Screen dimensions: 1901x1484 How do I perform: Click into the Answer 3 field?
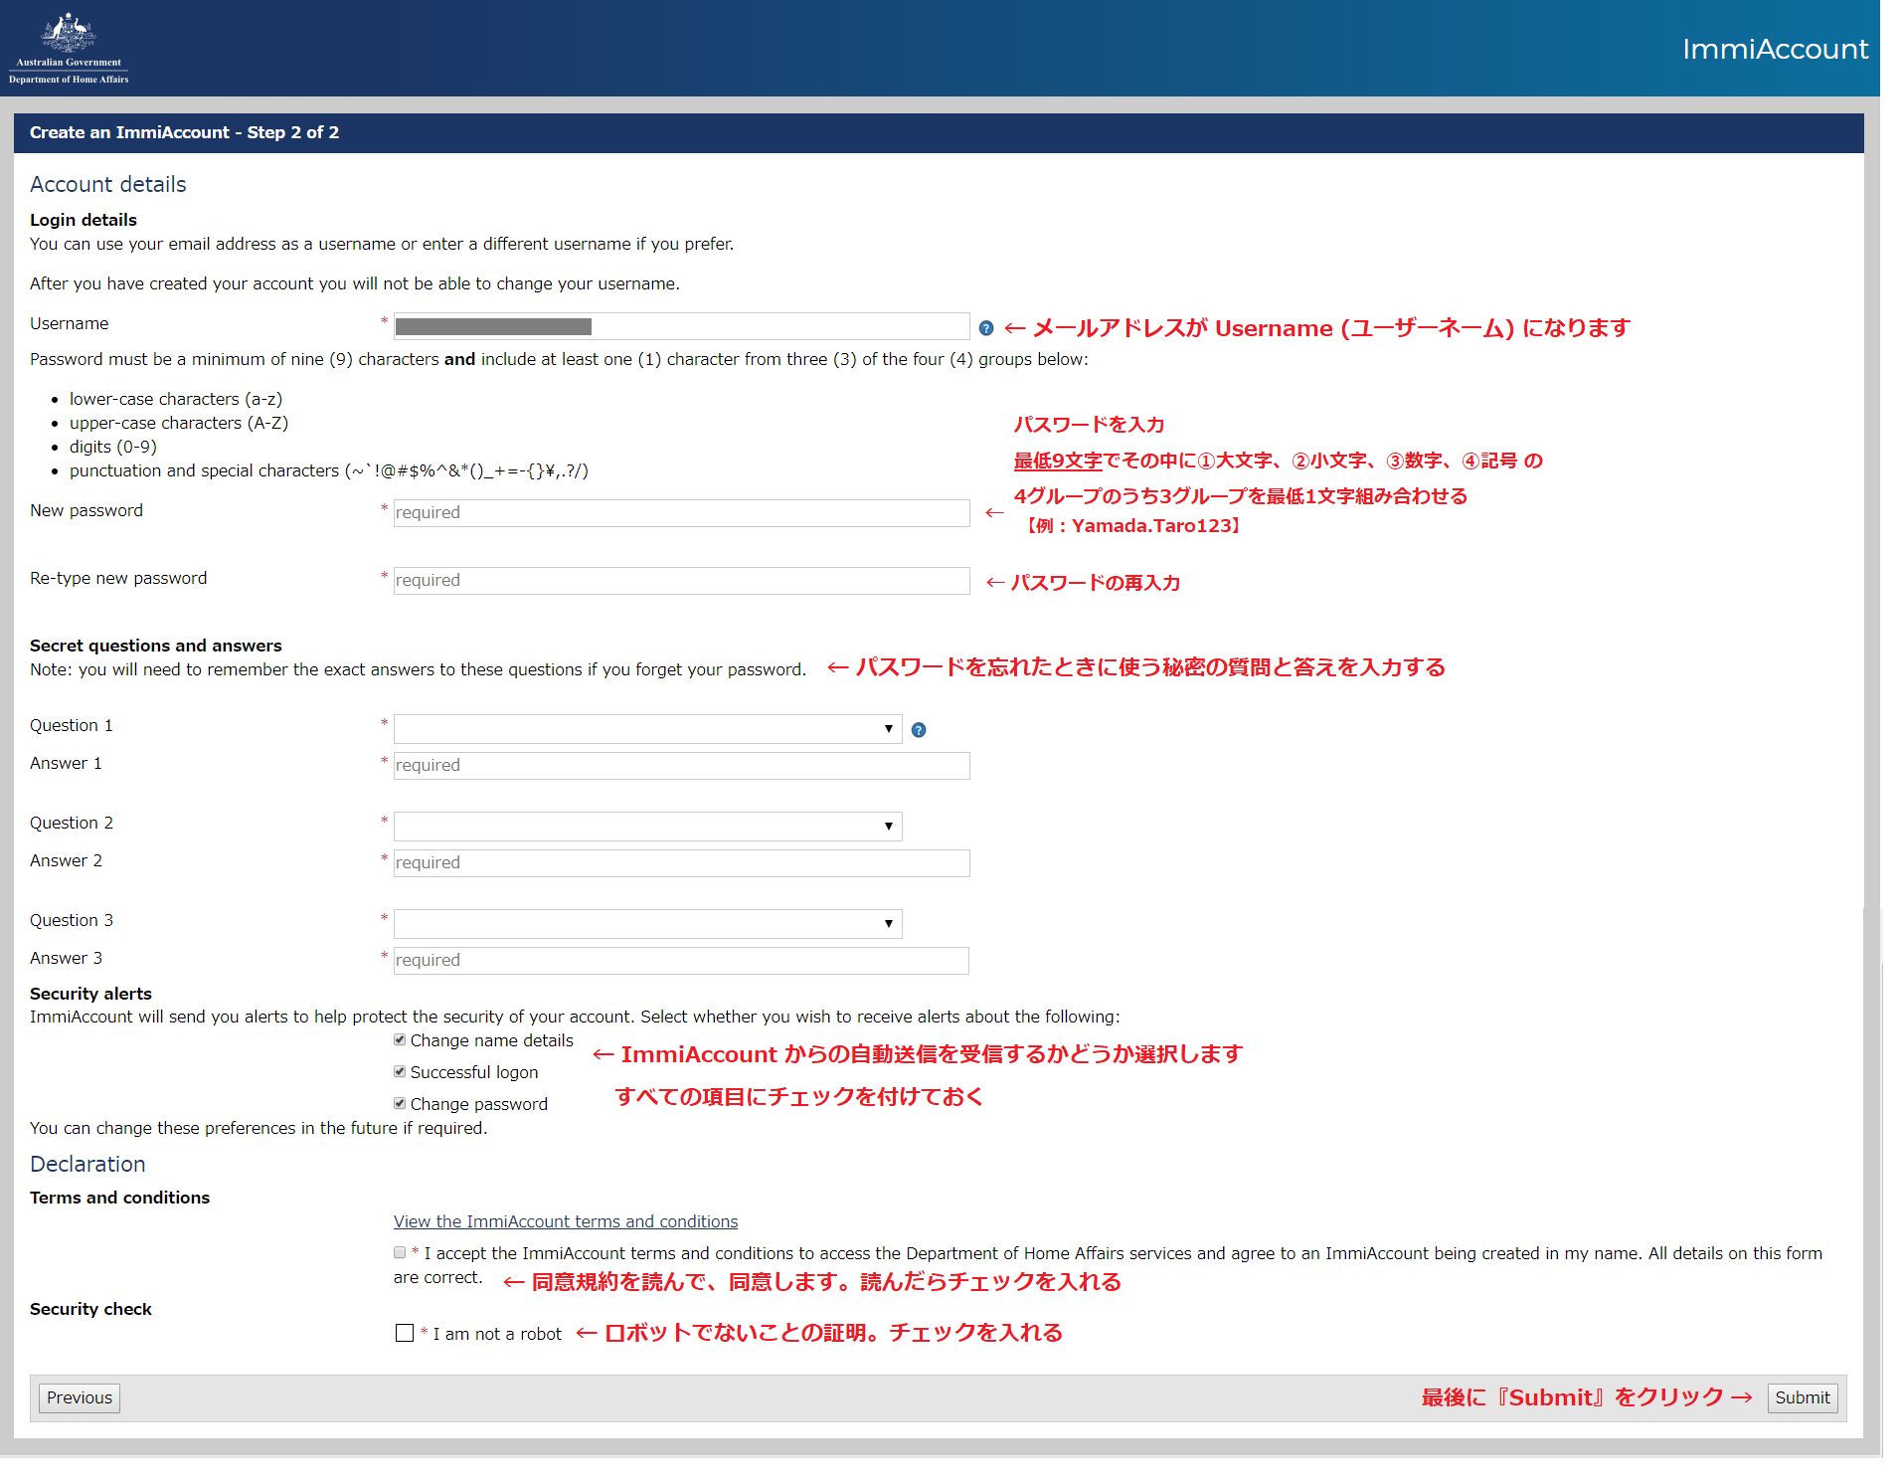coord(682,961)
